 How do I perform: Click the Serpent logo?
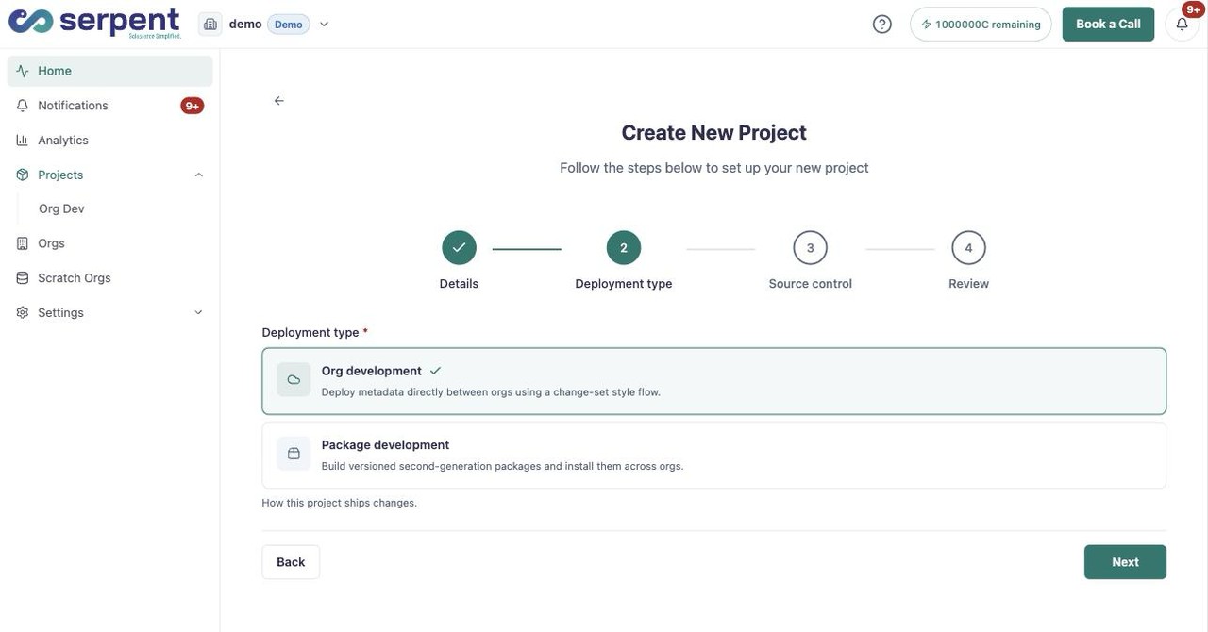[x=94, y=23]
